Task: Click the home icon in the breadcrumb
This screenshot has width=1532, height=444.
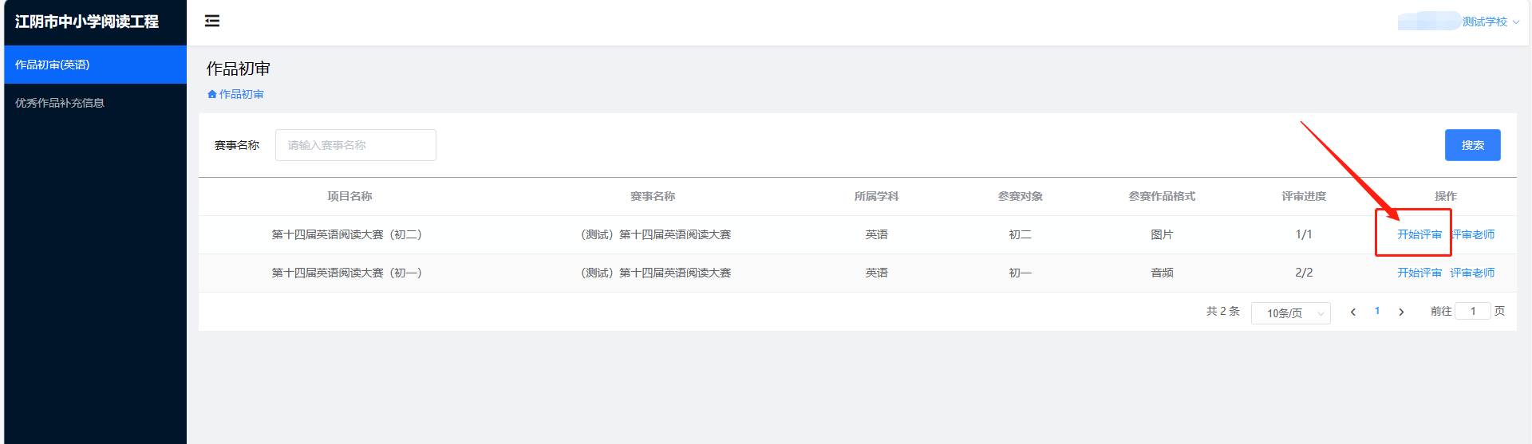Action: [212, 94]
